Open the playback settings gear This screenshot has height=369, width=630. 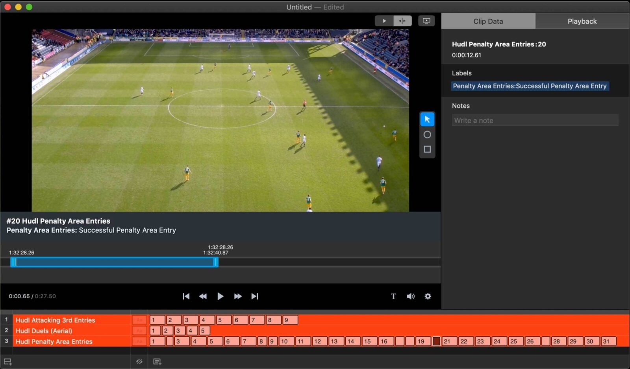[x=428, y=296]
